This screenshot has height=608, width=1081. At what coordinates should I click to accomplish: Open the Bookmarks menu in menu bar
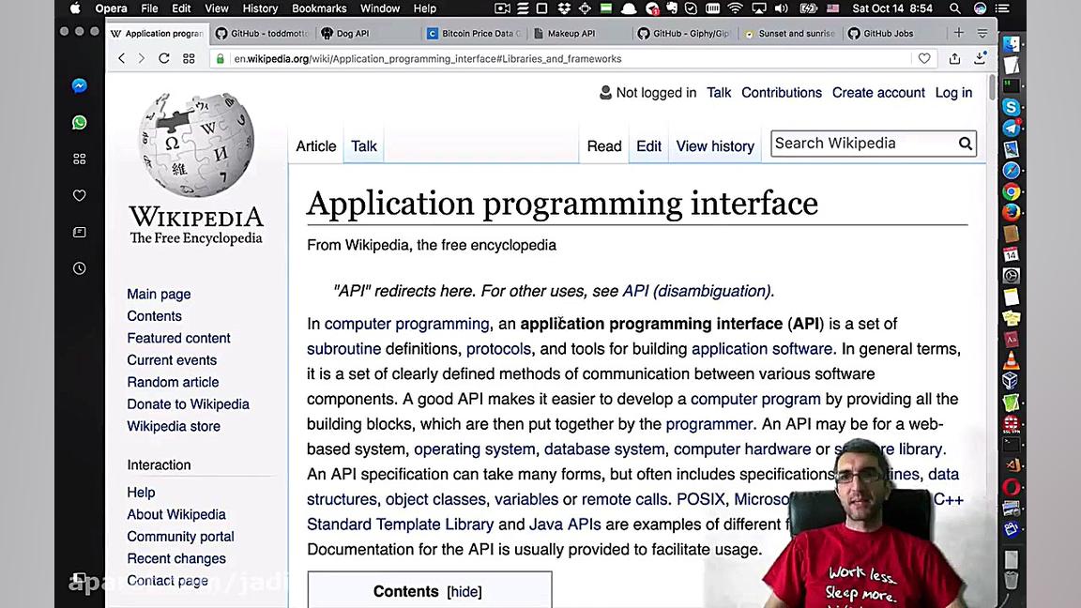319,8
